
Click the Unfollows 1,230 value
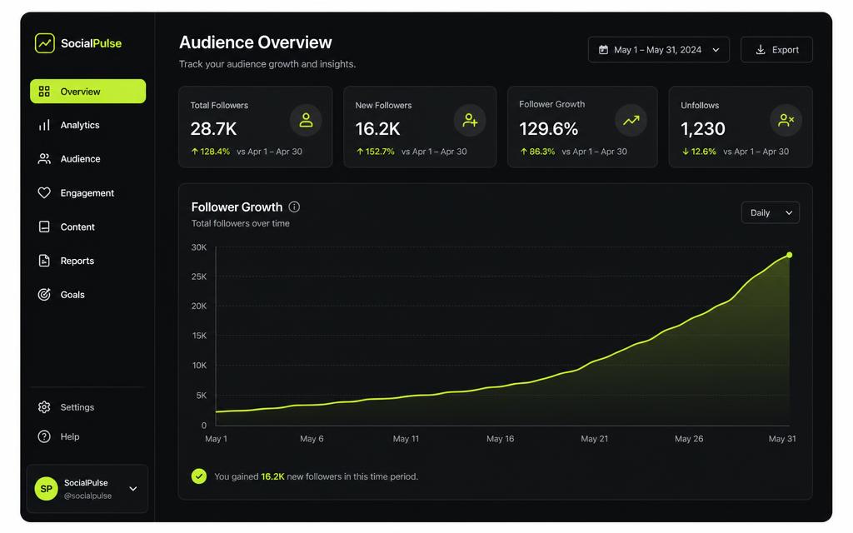tap(703, 129)
